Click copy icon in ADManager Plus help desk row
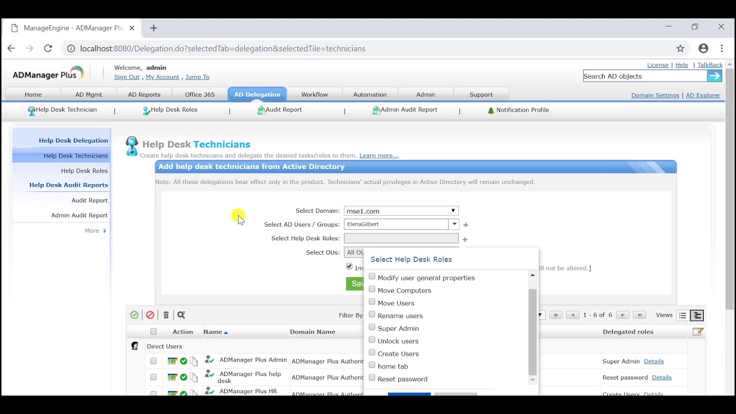 pos(194,377)
